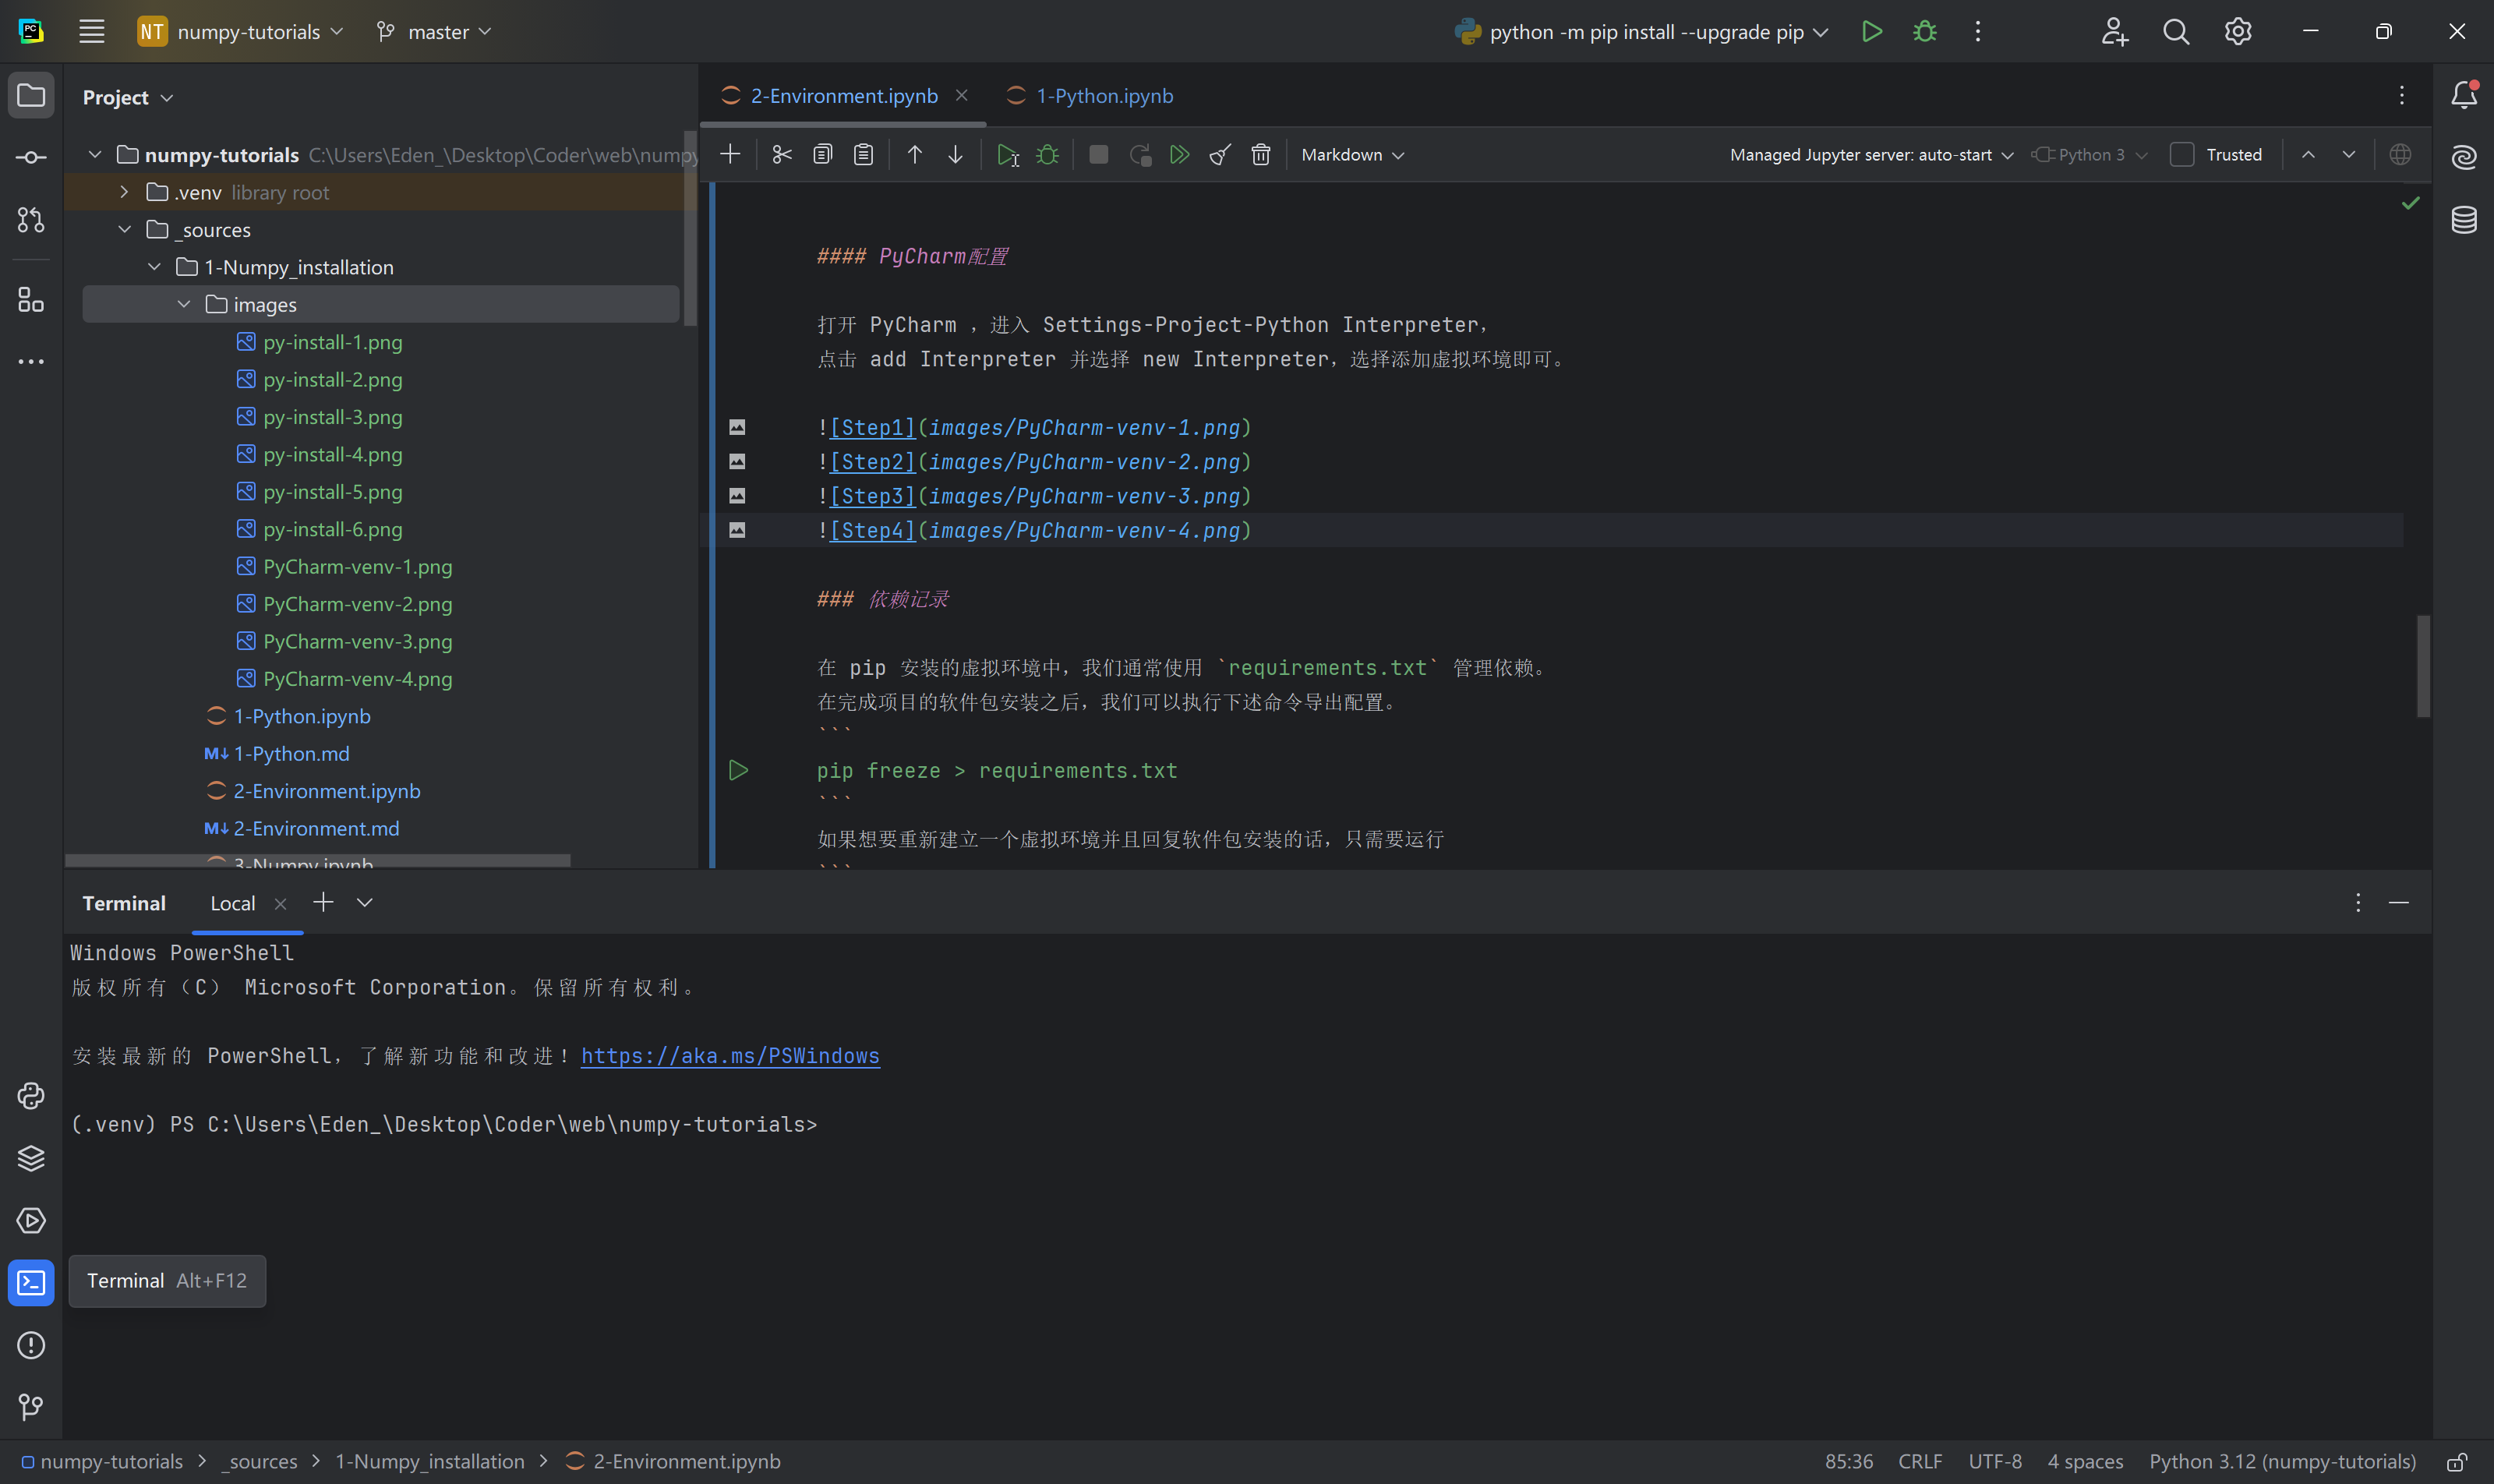2494x1484 pixels.
Task: Switch to 1-Python.ipynb tab
Action: pos(1090,95)
